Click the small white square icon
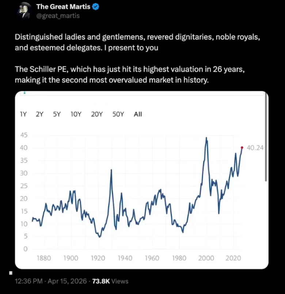 tap(11, 273)
